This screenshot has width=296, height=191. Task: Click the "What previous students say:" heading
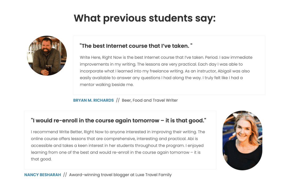tap(145, 18)
